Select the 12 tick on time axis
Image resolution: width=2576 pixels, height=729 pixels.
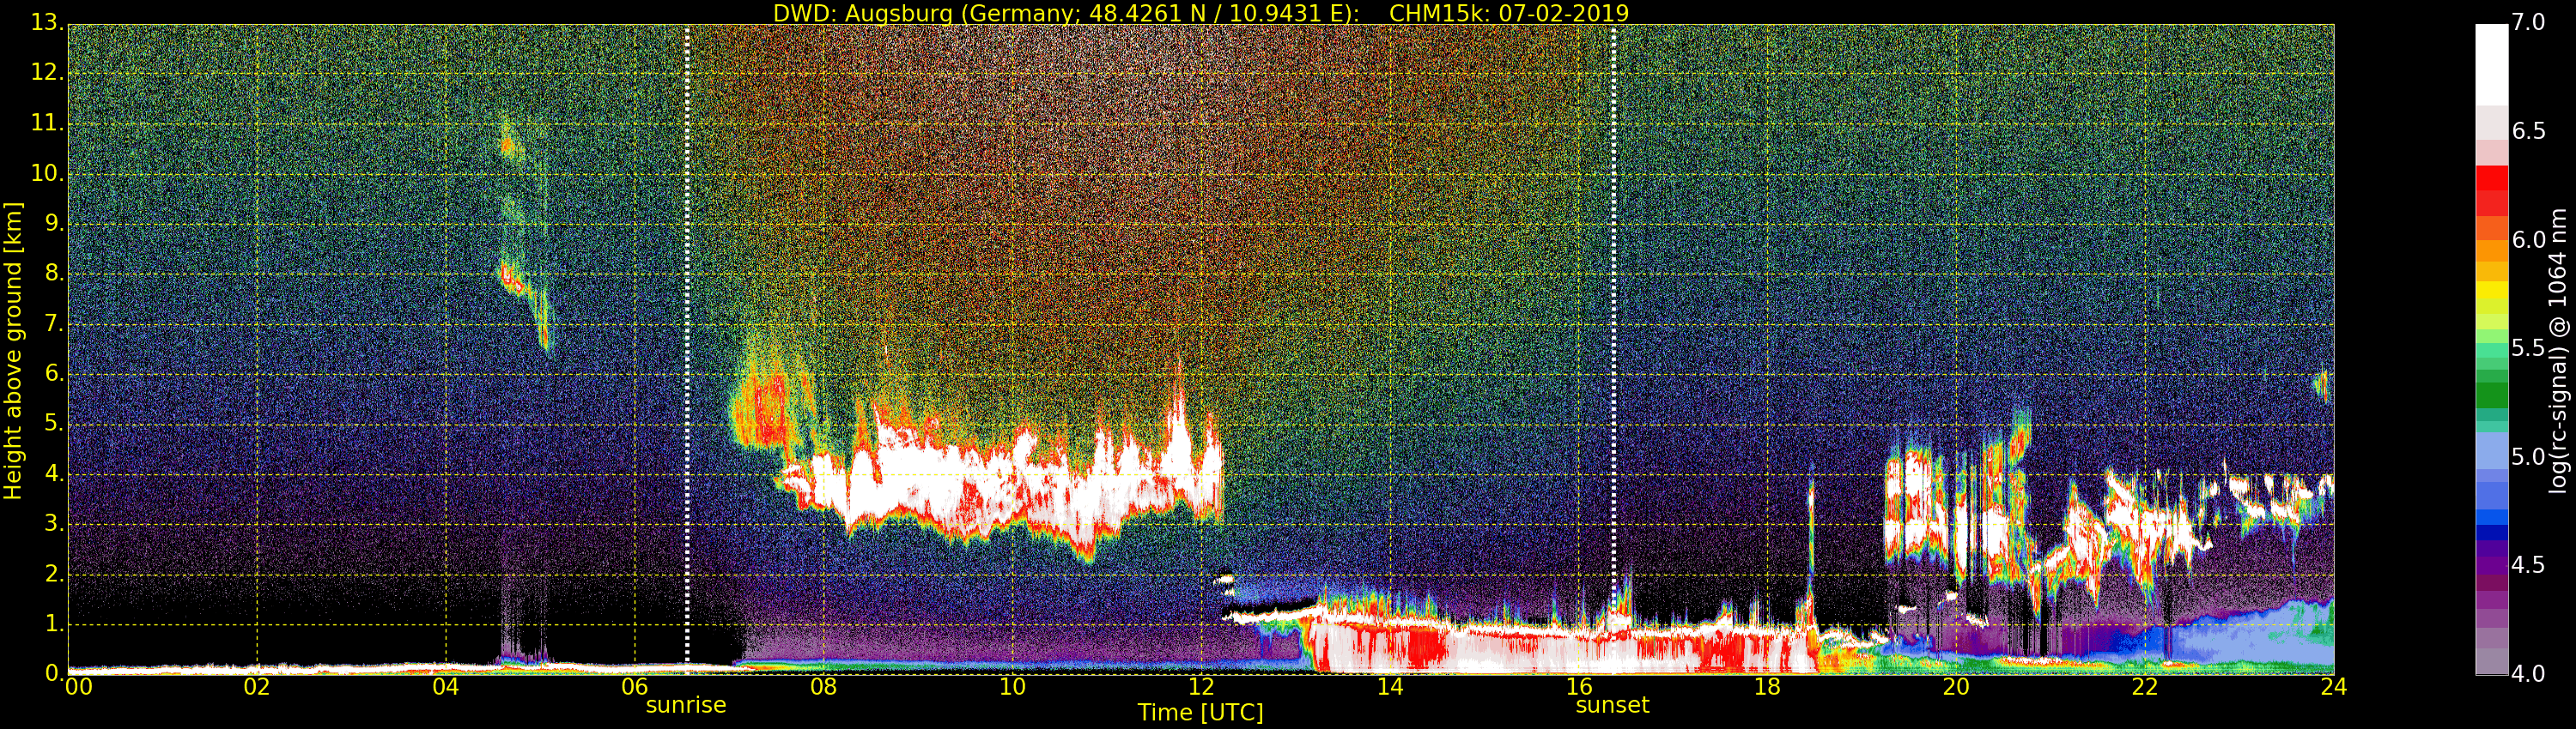pyautogui.click(x=1201, y=686)
